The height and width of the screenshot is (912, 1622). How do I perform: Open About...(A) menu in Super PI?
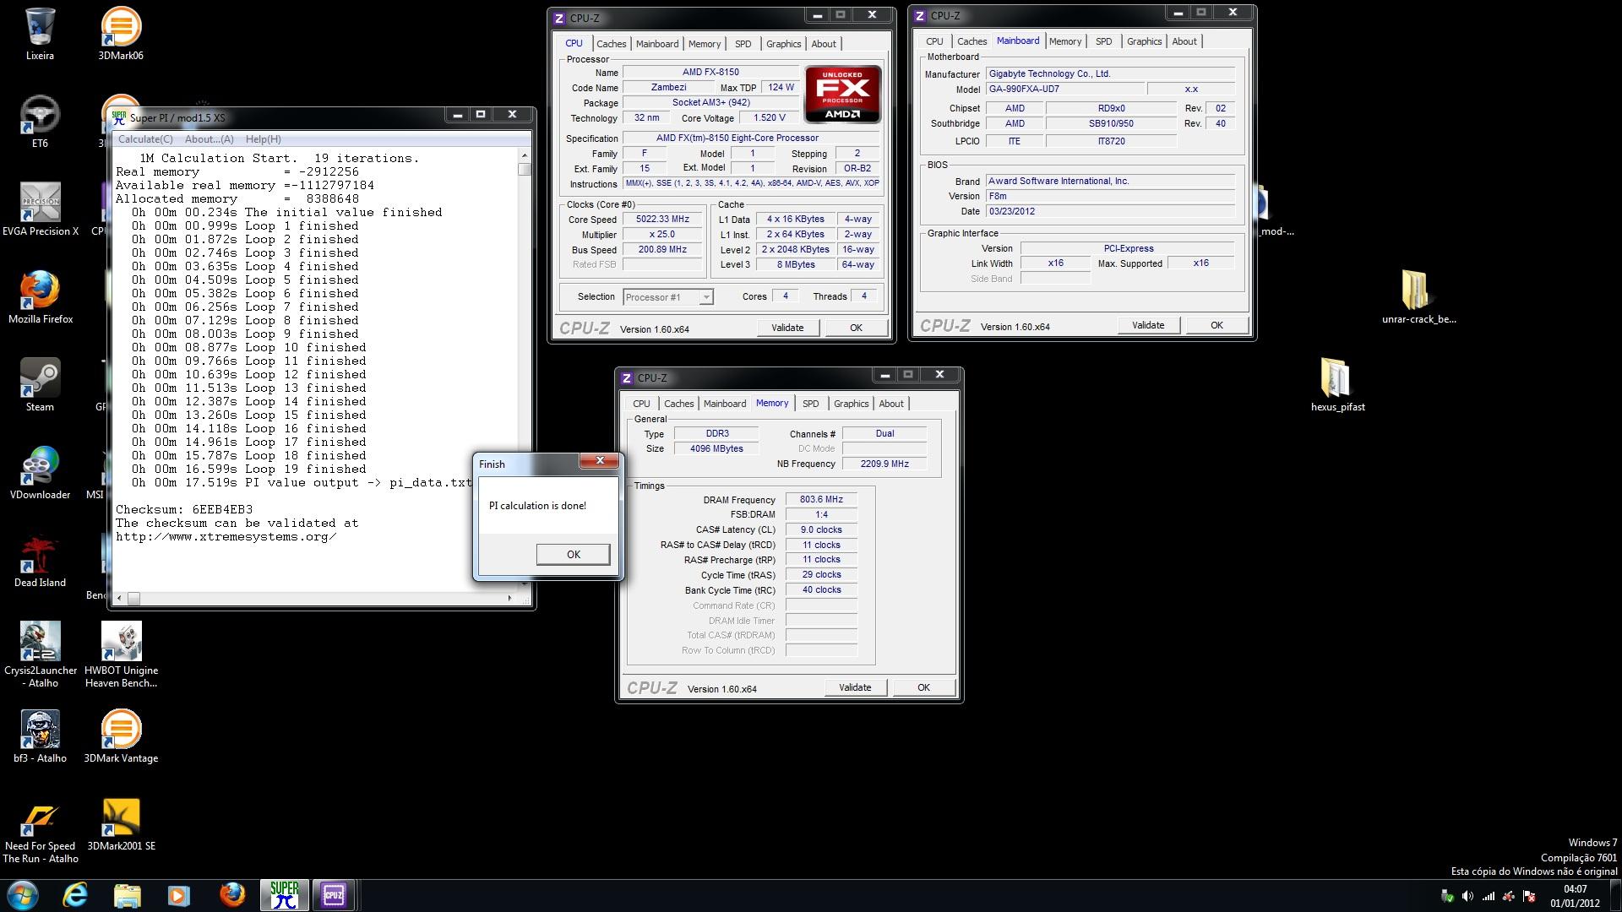(210, 139)
